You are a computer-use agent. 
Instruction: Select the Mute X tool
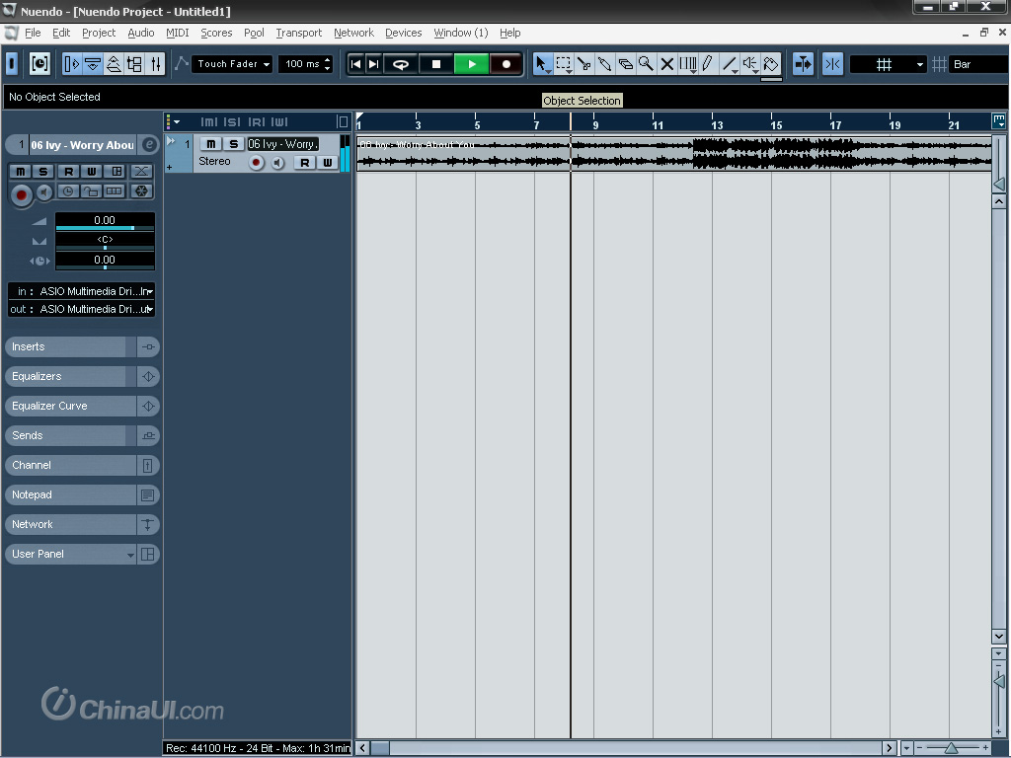click(666, 64)
